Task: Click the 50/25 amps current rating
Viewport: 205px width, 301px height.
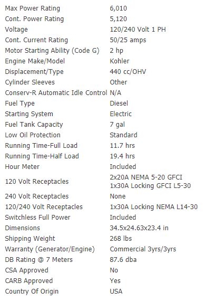Action: coord(128,40)
